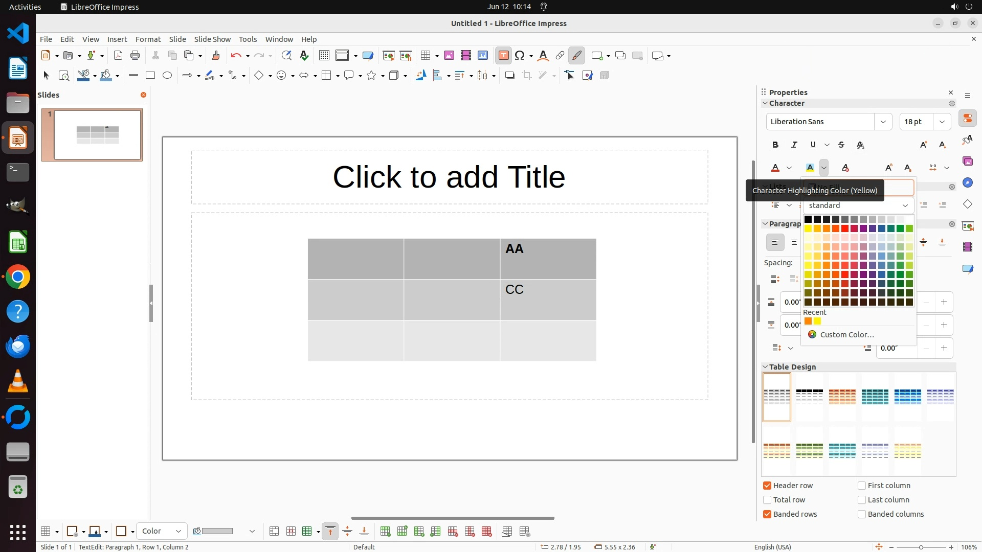Click the Strikethrough icon in sidebar
982x552 pixels.
(x=841, y=145)
